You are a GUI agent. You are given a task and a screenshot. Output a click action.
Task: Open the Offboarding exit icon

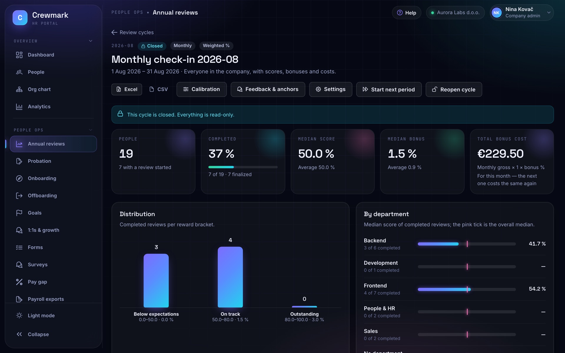(x=19, y=196)
